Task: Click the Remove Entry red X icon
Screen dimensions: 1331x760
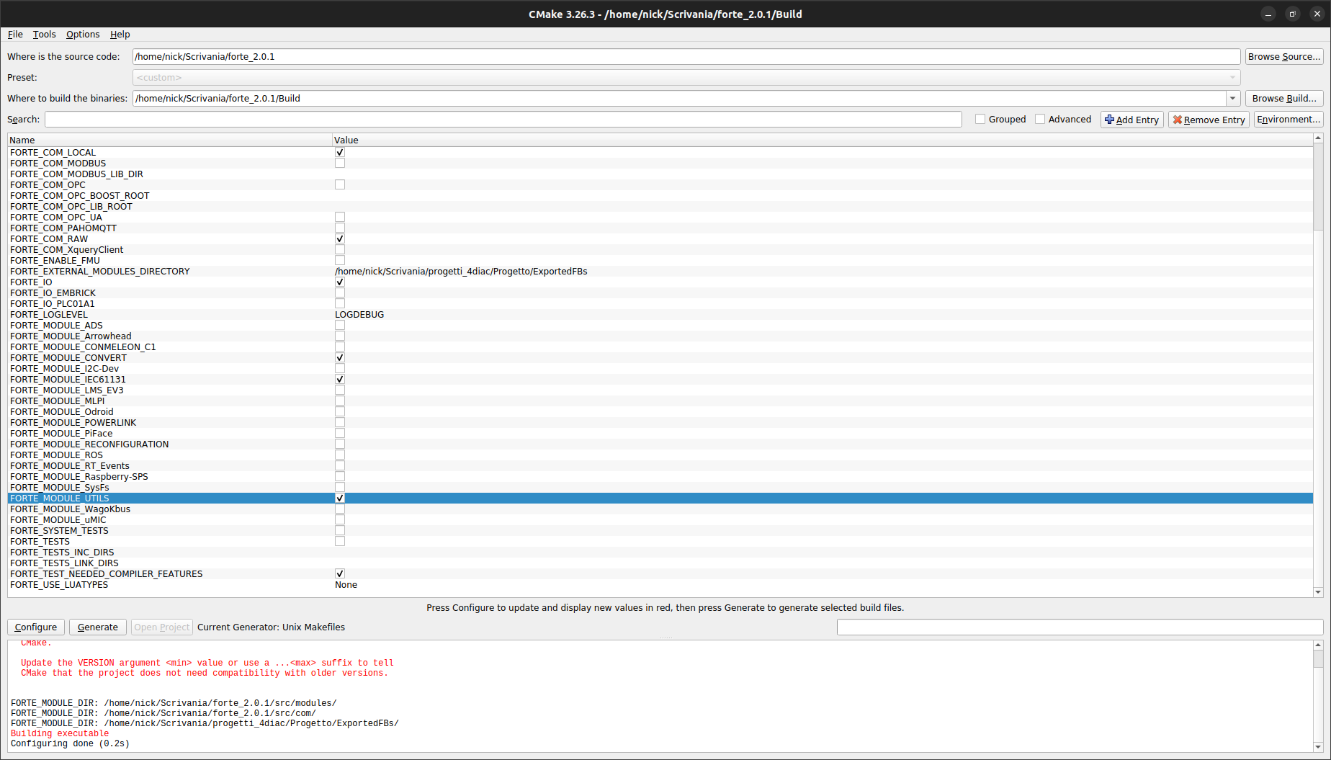Action: [x=1177, y=120]
